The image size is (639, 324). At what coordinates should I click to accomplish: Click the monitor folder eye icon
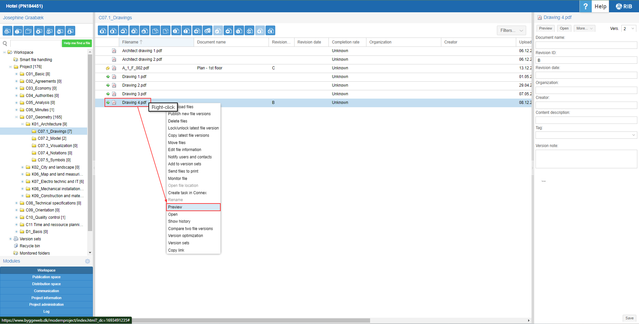(x=49, y=31)
